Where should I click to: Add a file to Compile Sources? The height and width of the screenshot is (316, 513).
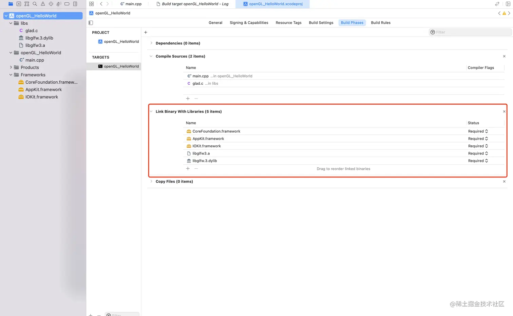coord(188,99)
